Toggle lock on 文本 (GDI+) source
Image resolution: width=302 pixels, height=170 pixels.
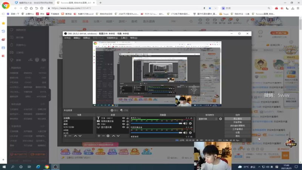[127, 118]
